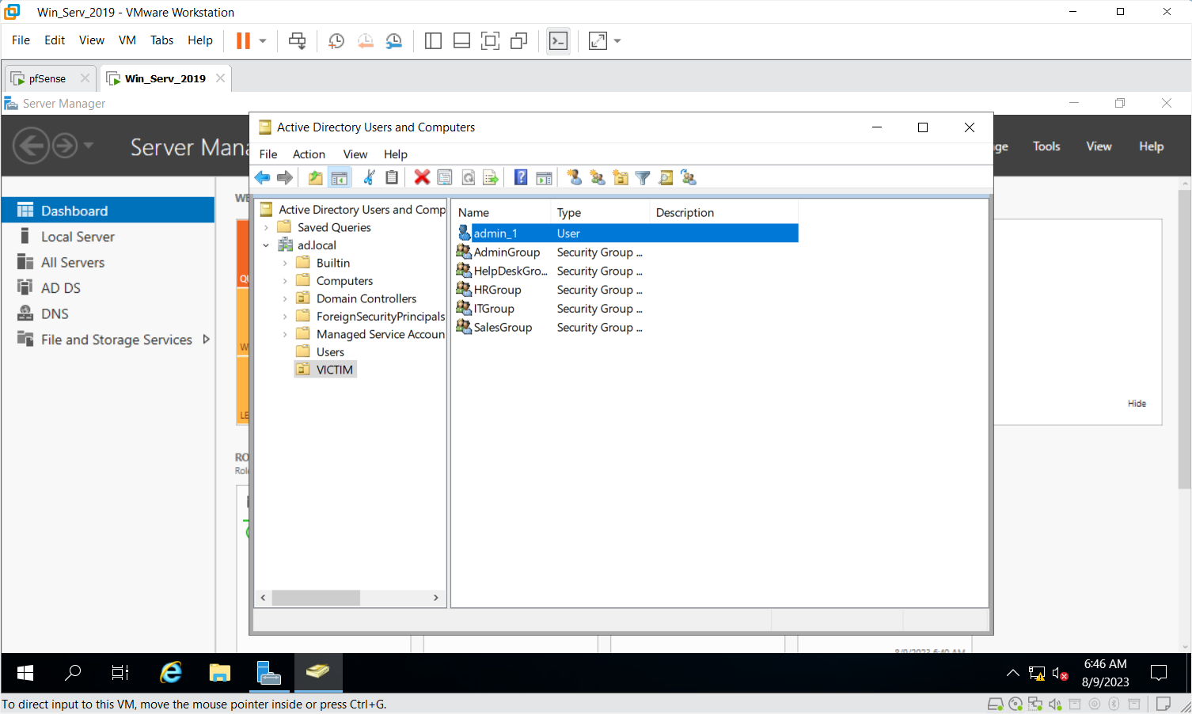
Task: Select the ITGroup security group
Action: click(494, 309)
